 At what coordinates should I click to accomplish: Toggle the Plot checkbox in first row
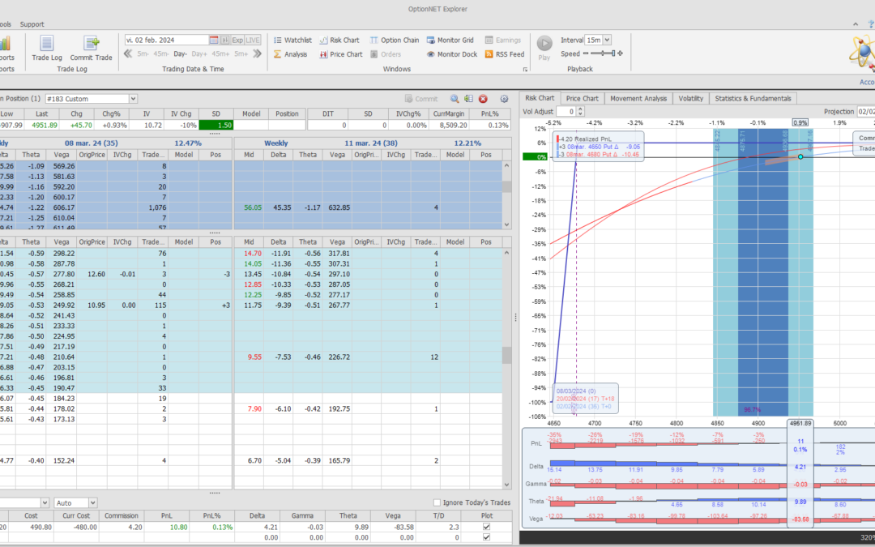[487, 527]
